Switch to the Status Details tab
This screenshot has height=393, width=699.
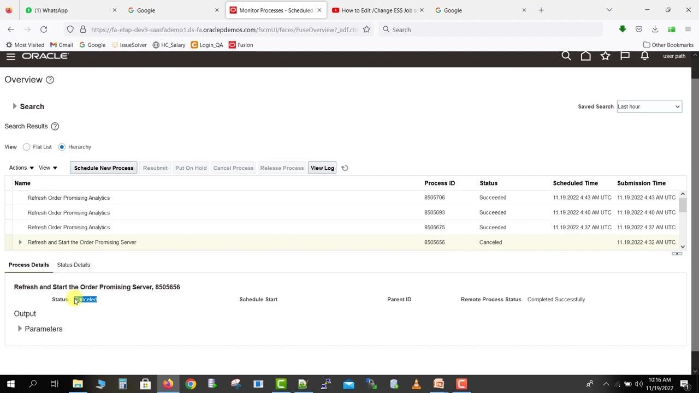(74, 265)
